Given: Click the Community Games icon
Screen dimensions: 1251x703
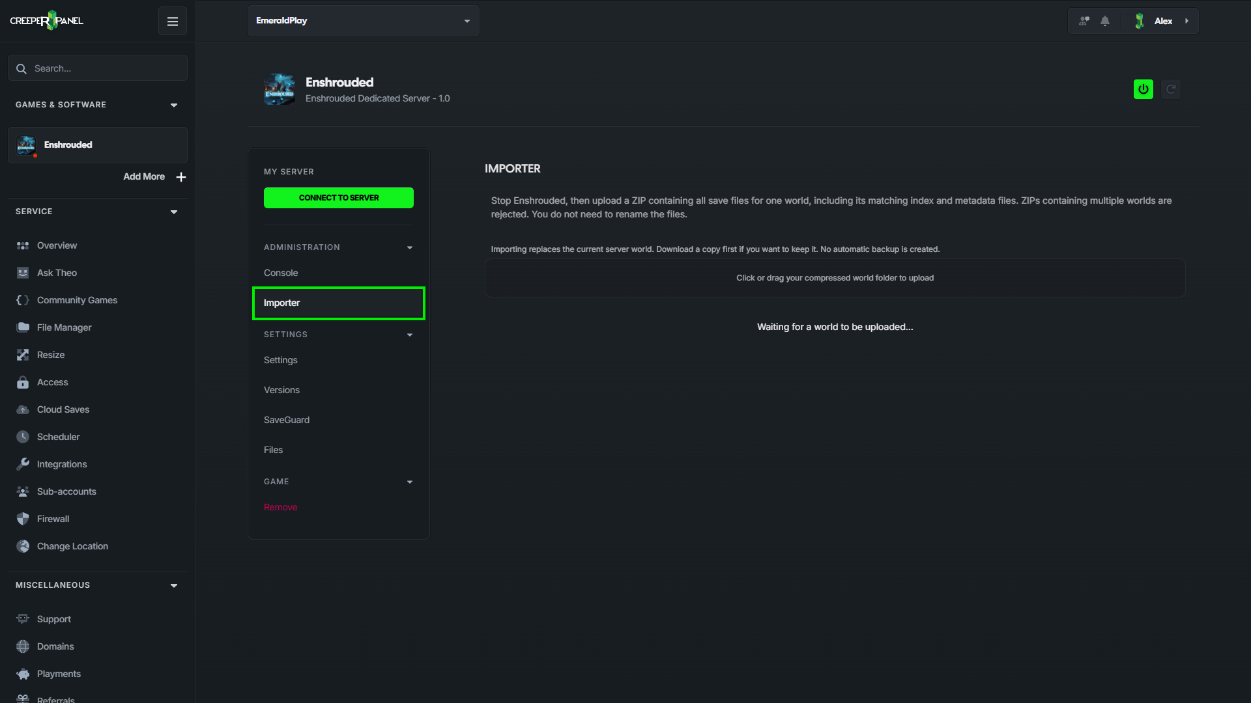Looking at the screenshot, I should click(x=23, y=300).
